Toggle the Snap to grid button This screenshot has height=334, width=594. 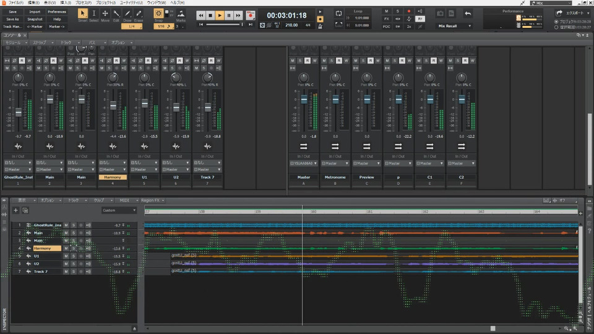(158, 14)
